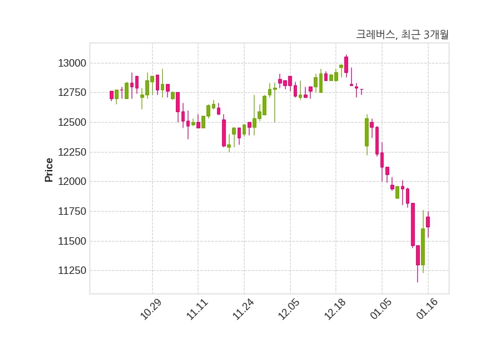Select the 12000 y-axis tick label

coord(69,182)
